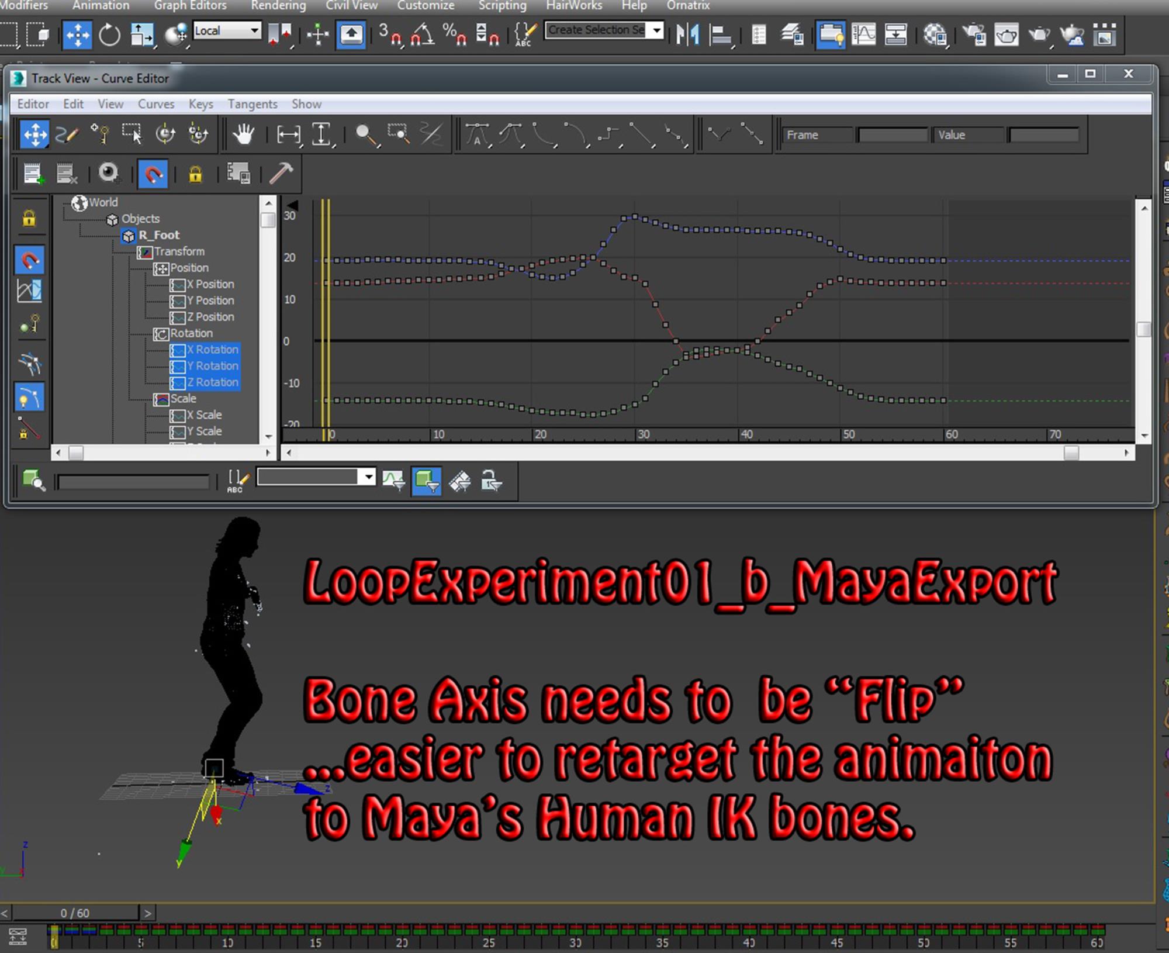The image size is (1169, 953).
Task: Toggle the Lock Selection padlock in toolbar
Action: click(x=195, y=174)
